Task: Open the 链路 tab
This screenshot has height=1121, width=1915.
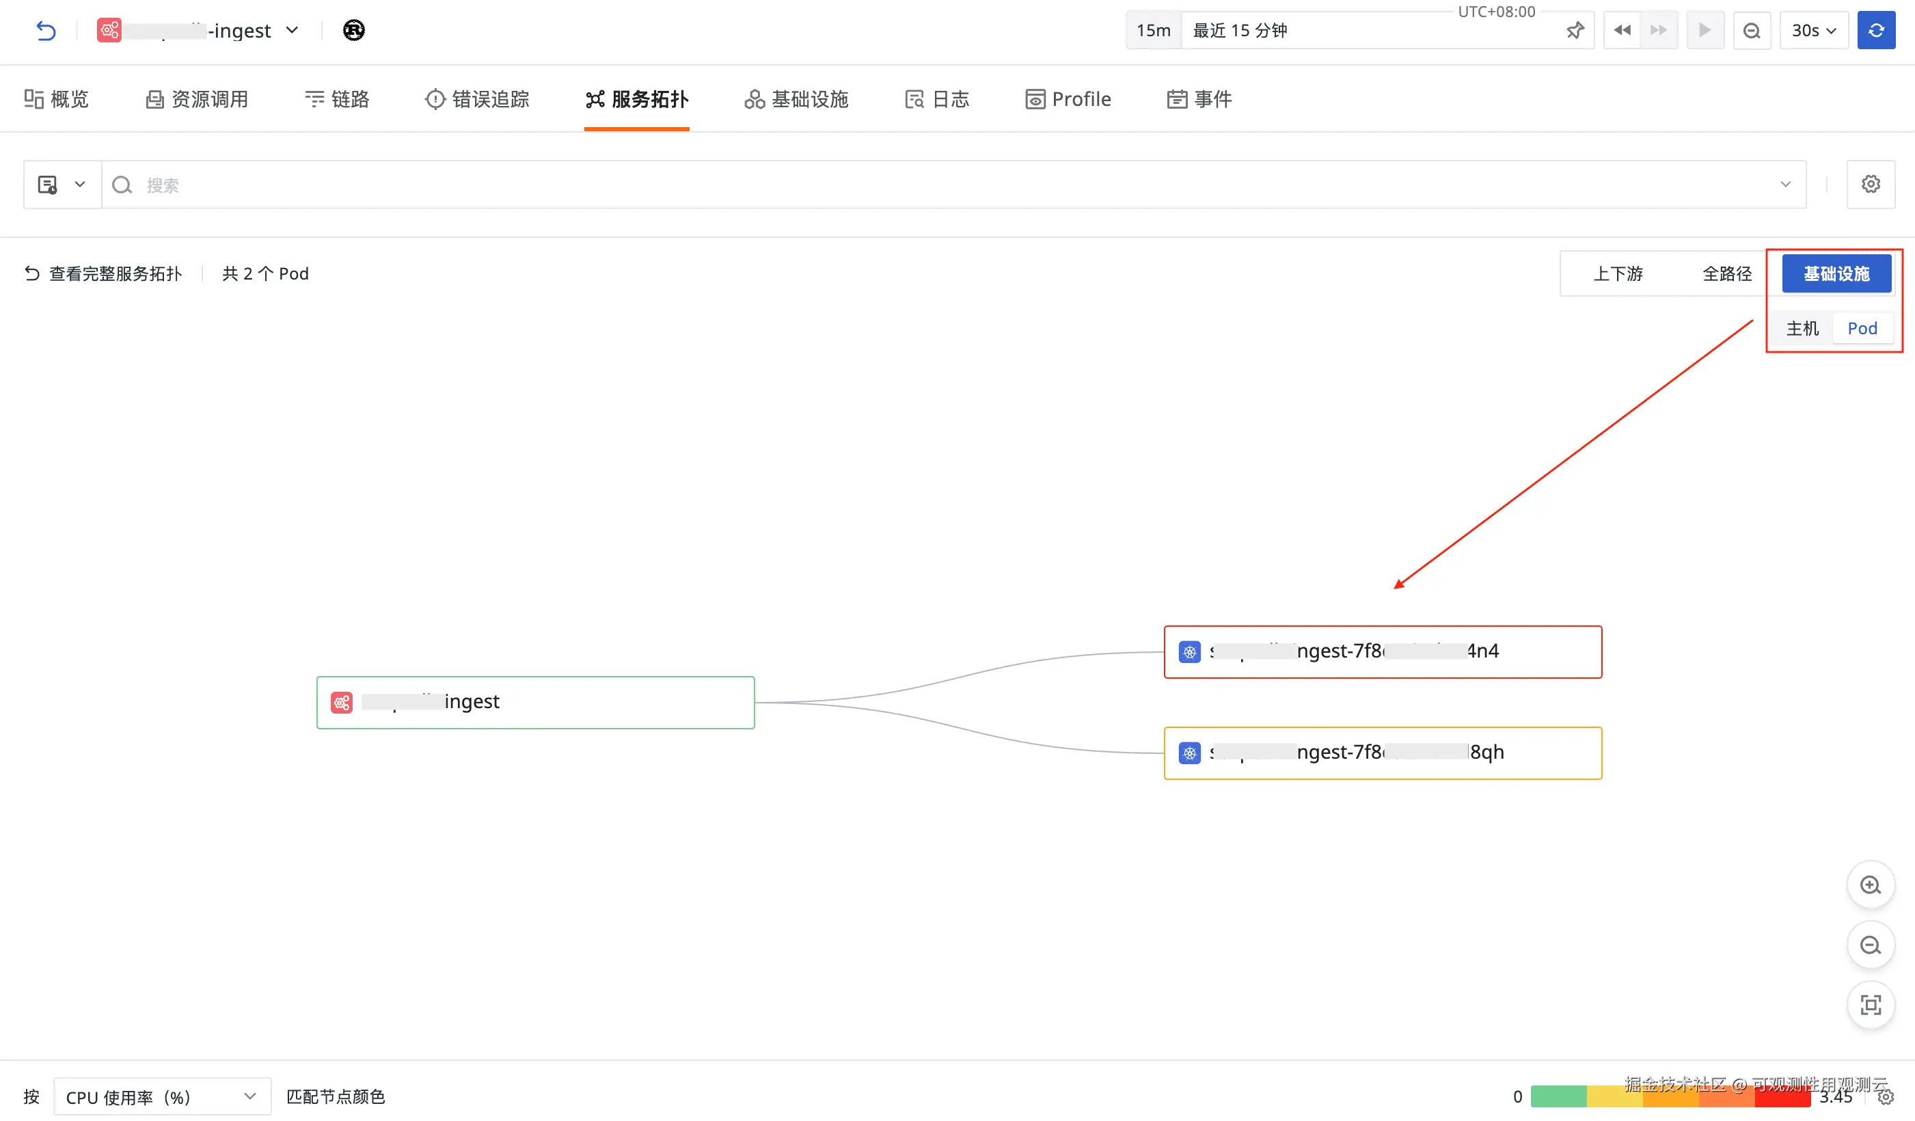Action: pyautogui.click(x=337, y=99)
